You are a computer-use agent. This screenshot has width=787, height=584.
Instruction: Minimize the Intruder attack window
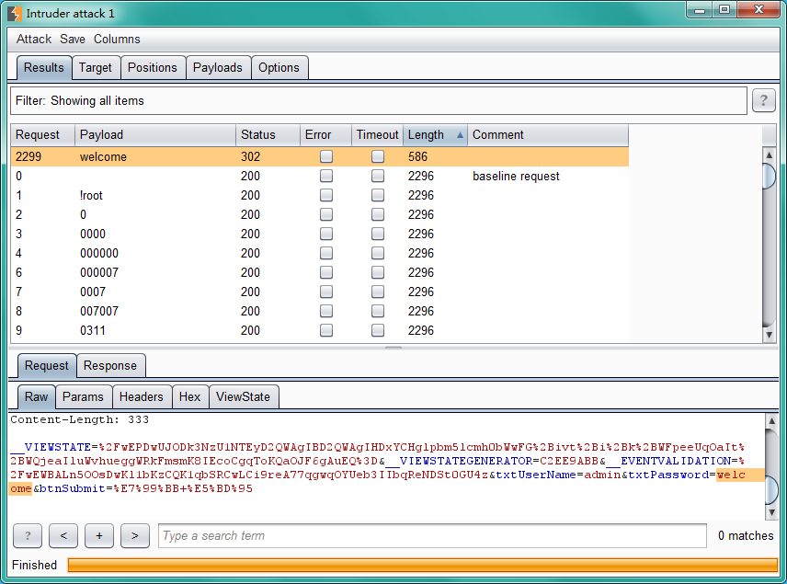point(701,9)
